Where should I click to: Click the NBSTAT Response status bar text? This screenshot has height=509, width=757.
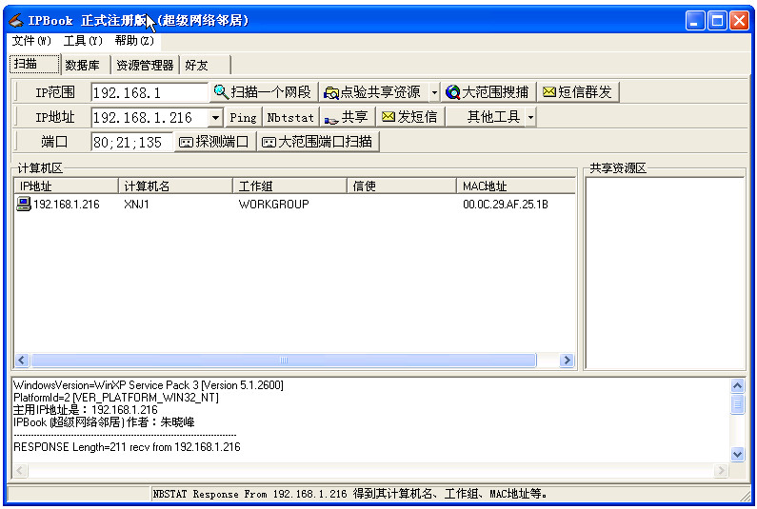(350, 494)
